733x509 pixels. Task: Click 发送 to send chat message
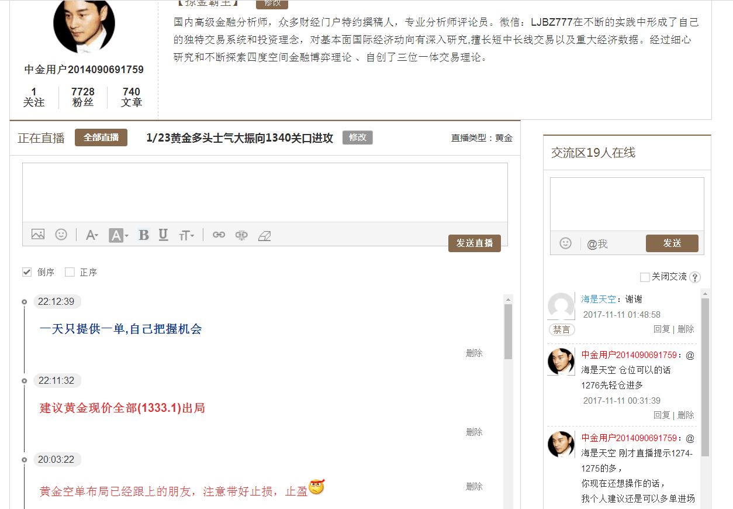pos(672,243)
